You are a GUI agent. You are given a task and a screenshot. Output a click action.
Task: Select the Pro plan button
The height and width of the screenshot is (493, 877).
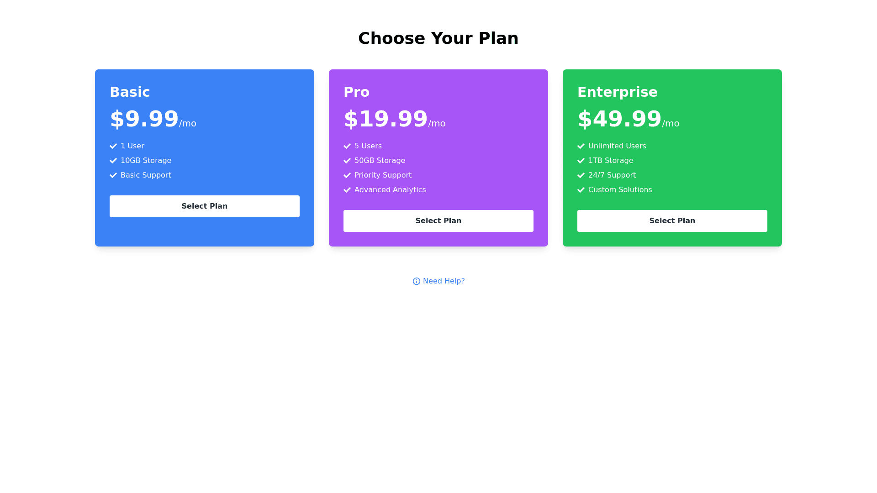coord(438,221)
